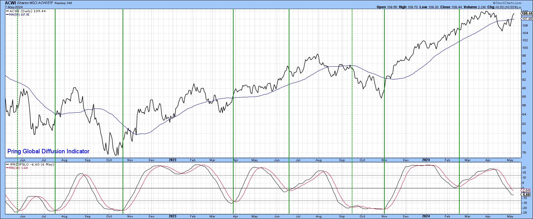The width and height of the screenshot is (533, 219).
Task: Click the 109.44 last-price tag on price axis
Action: point(526,14)
